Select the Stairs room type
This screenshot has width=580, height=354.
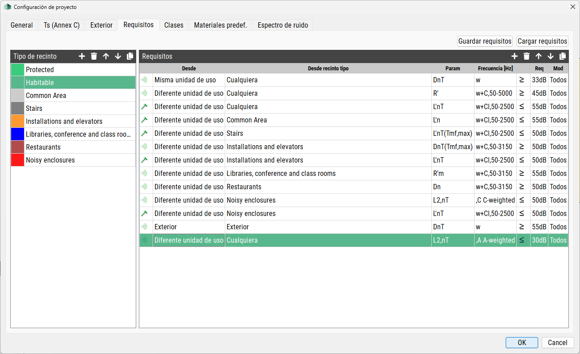[x=80, y=108]
